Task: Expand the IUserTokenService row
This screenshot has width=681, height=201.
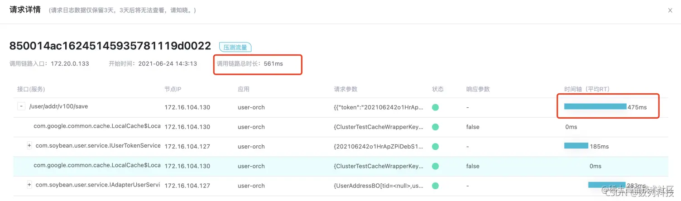Action: [29, 146]
